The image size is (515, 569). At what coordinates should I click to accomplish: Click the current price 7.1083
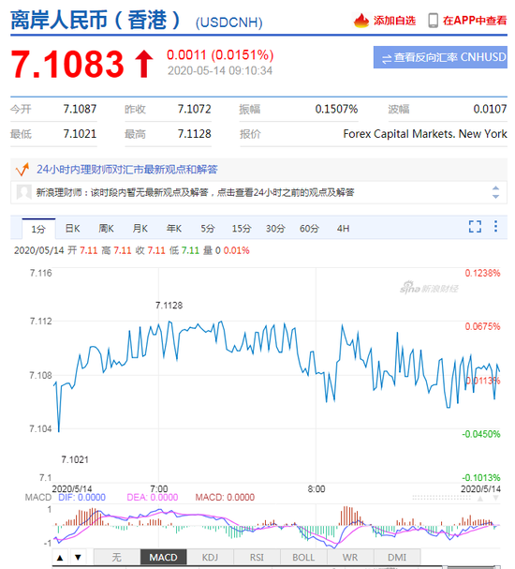pos(67,65)
